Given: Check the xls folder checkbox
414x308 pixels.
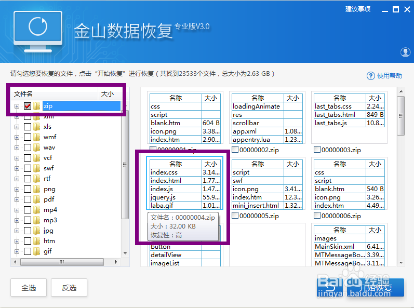Looking at the screenshot, I should click(28, 127).
